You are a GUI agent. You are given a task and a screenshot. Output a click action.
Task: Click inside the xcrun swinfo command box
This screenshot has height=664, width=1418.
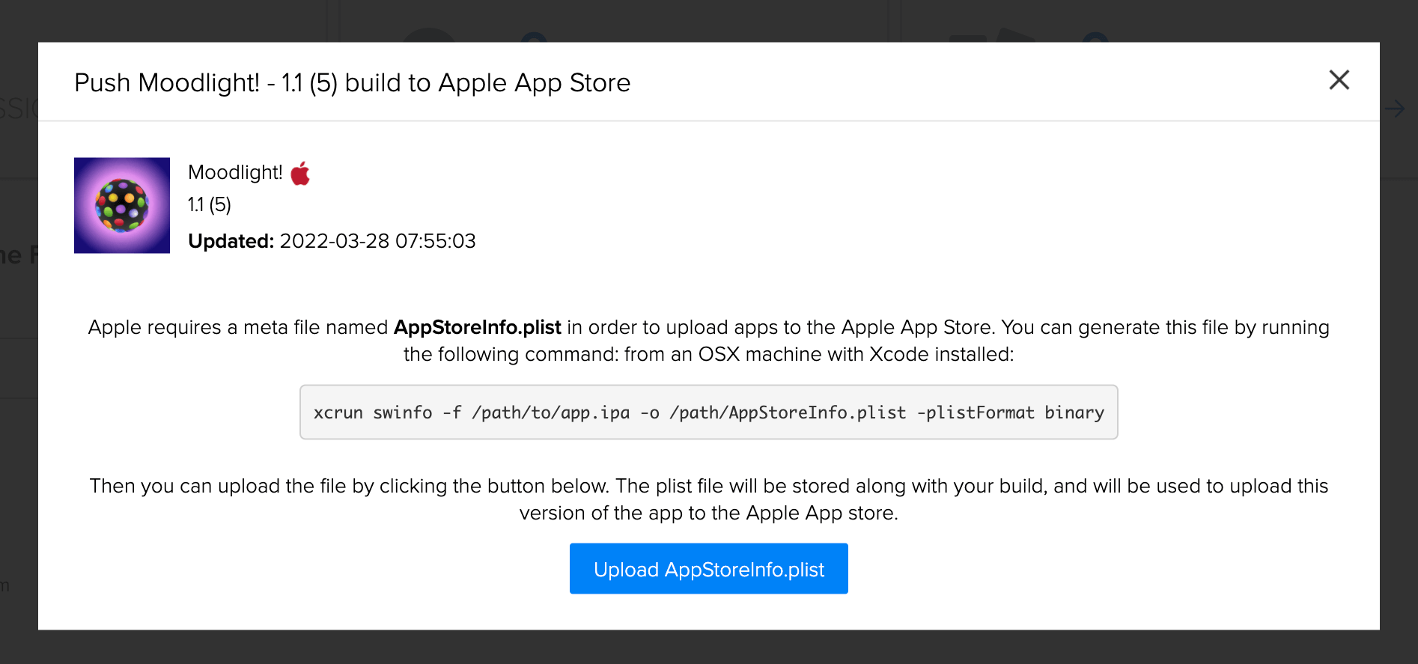point(708,412)
